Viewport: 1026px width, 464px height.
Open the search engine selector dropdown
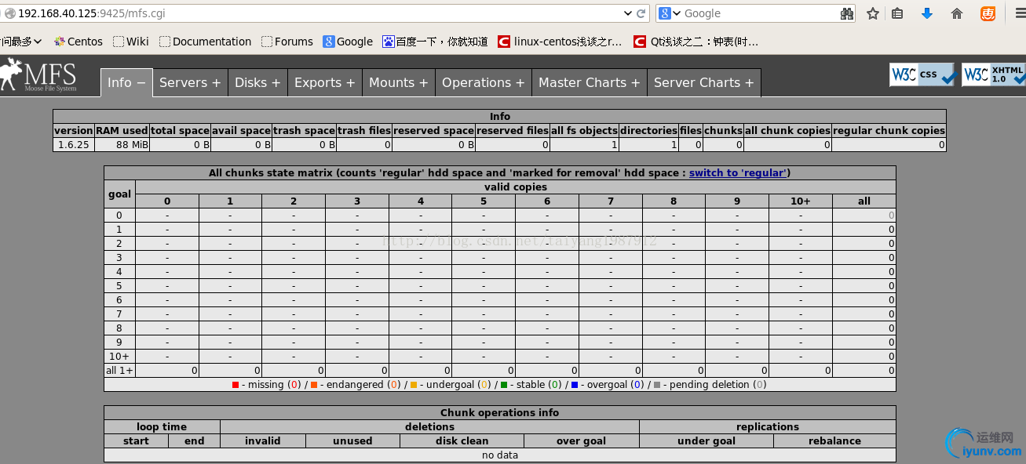click(x=670, y=13)
